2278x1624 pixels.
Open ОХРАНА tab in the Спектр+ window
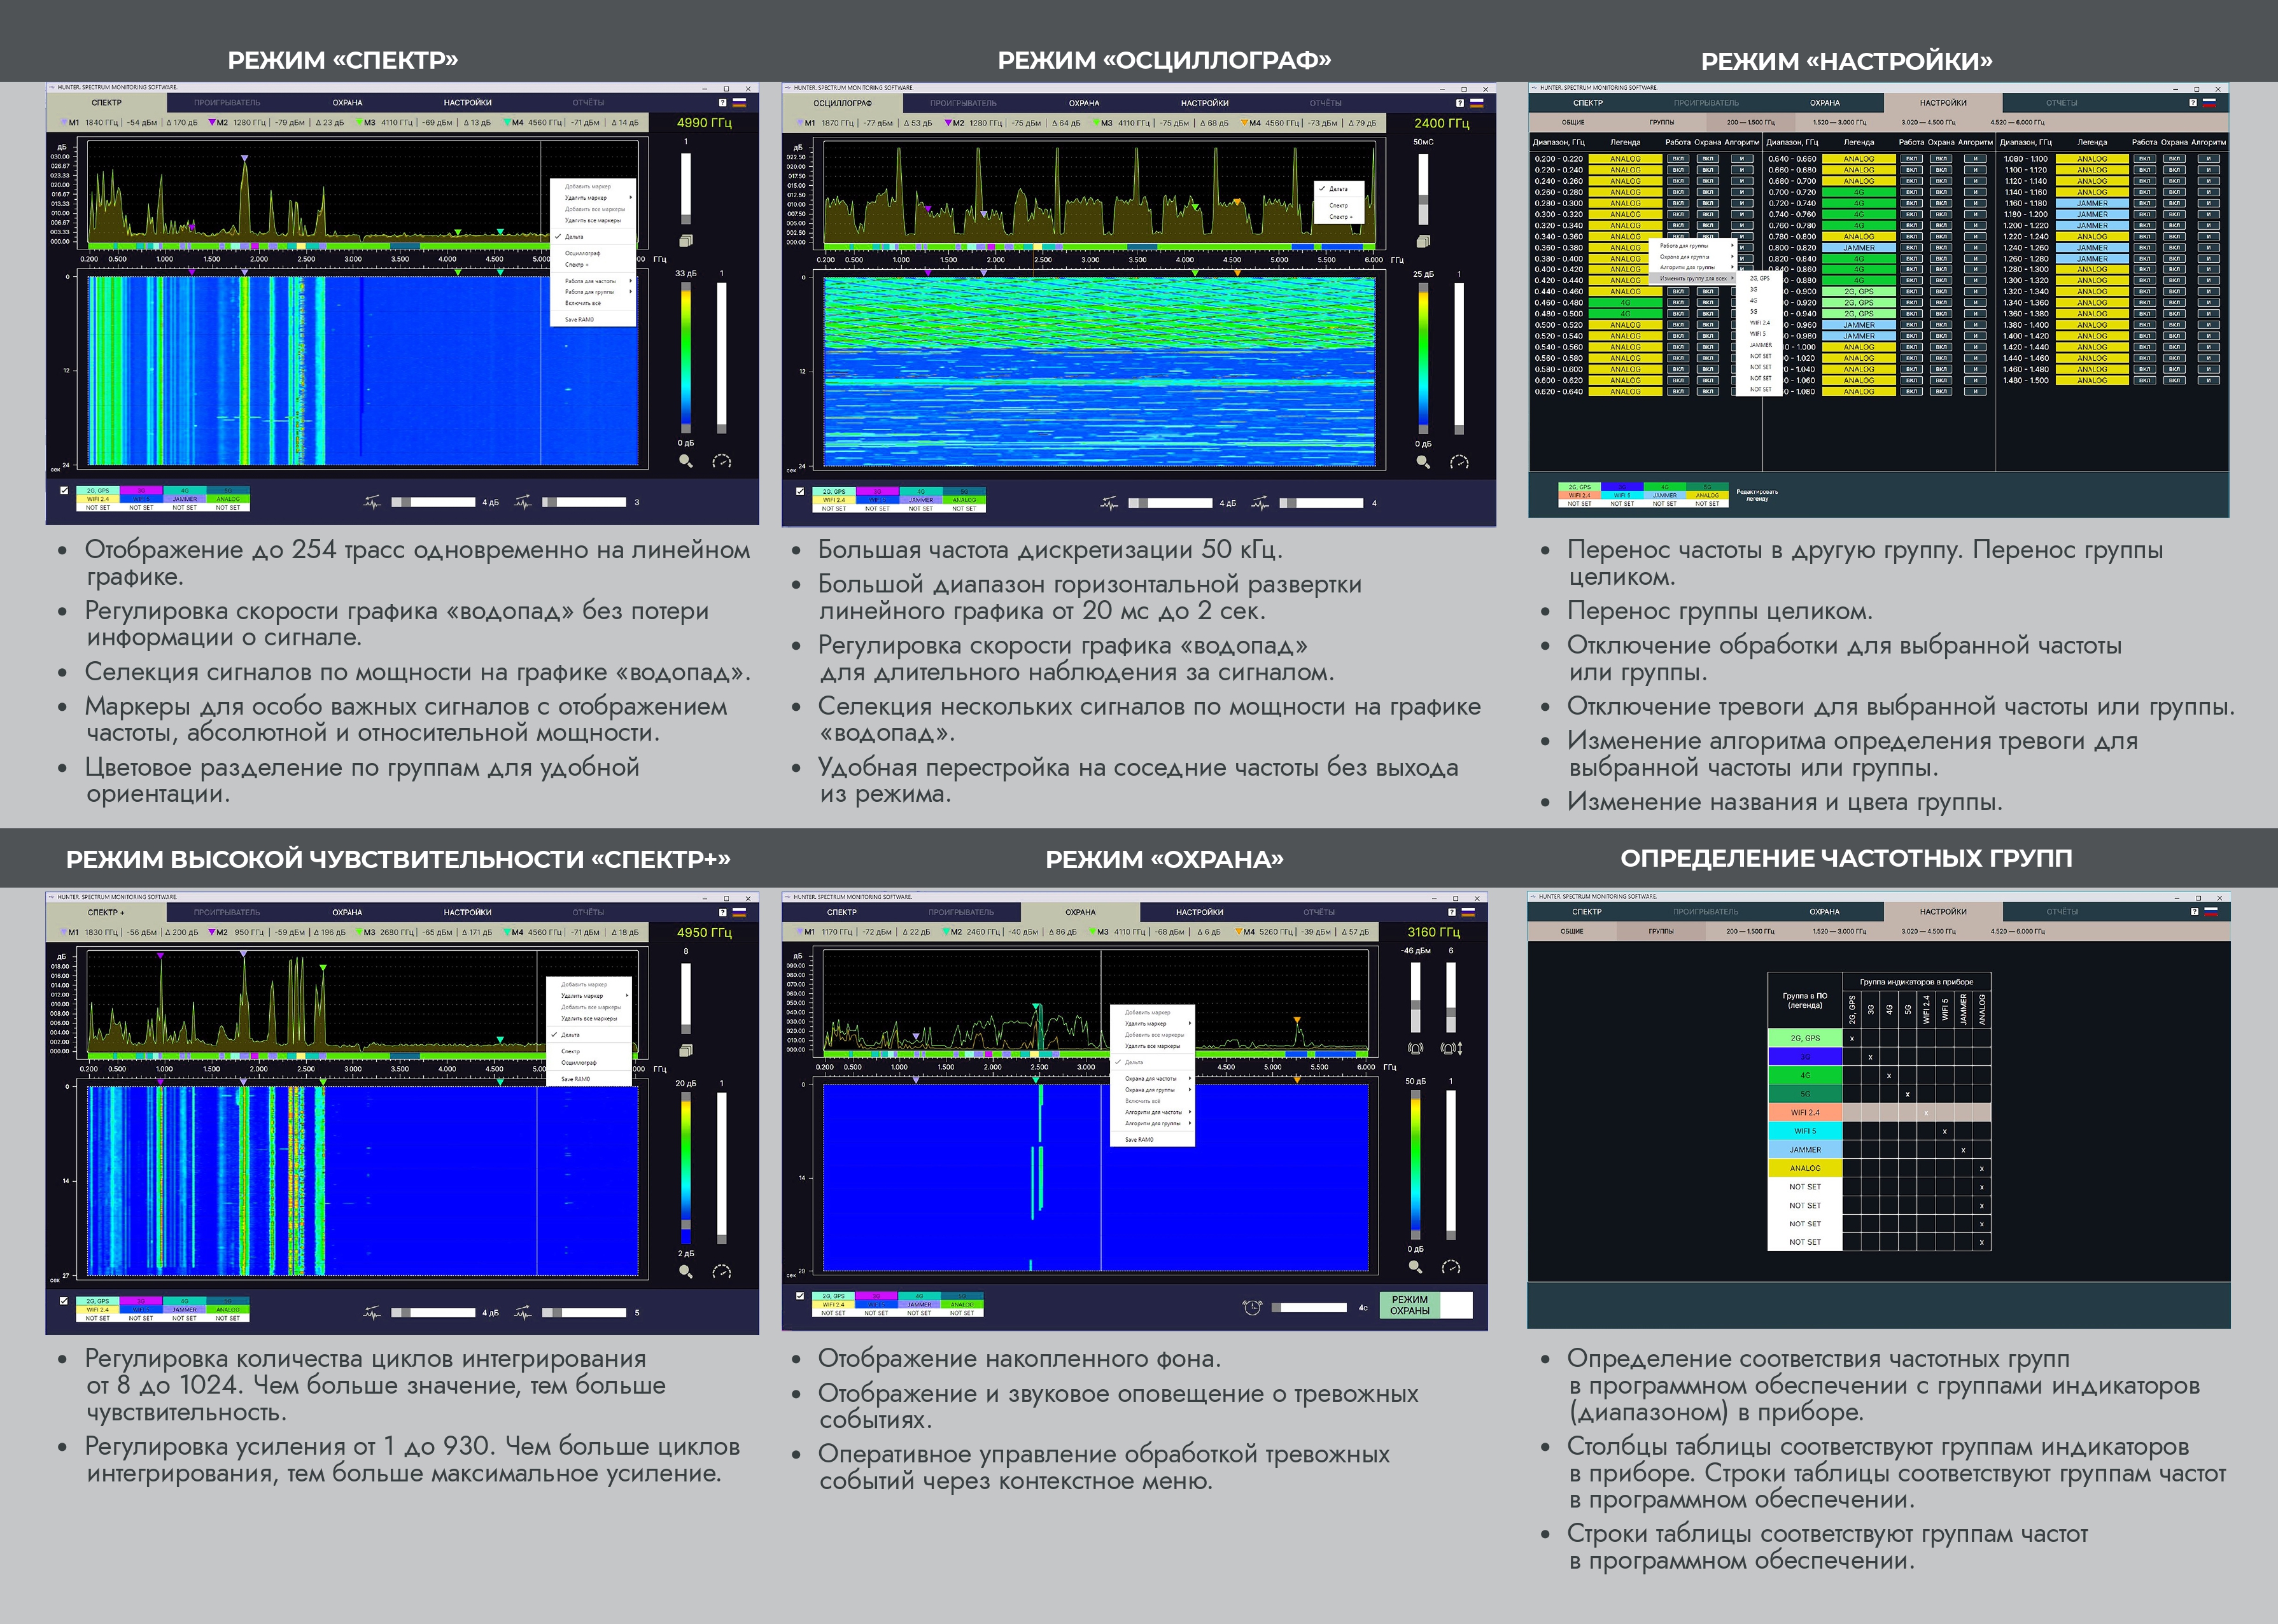[x=347, y=912]
